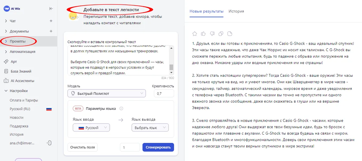Like the result with thumbs up

(x=203, y=33)
